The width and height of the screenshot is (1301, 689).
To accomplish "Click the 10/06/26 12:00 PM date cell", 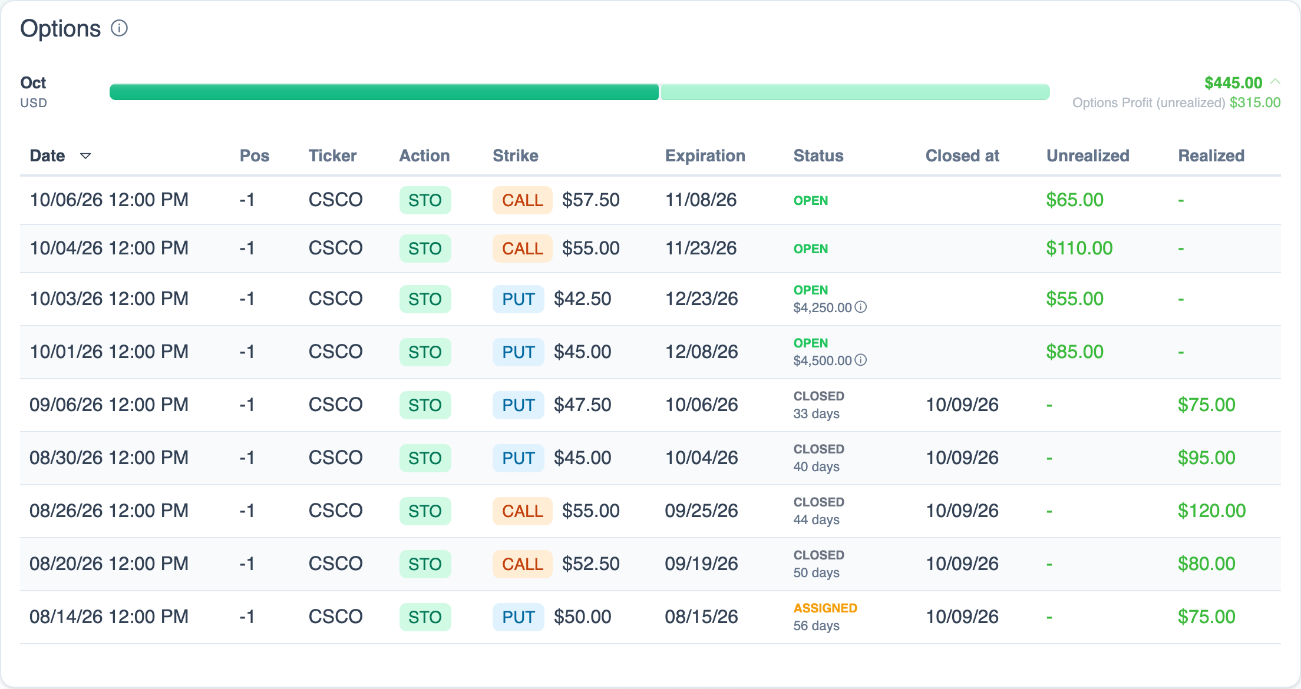I will tap(109, 200).
